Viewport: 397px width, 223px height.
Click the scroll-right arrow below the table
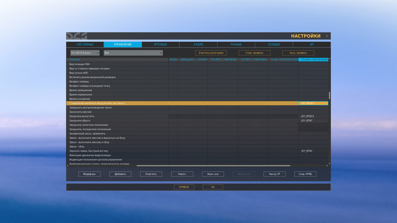pyautogui.click(x=327, y=166)
